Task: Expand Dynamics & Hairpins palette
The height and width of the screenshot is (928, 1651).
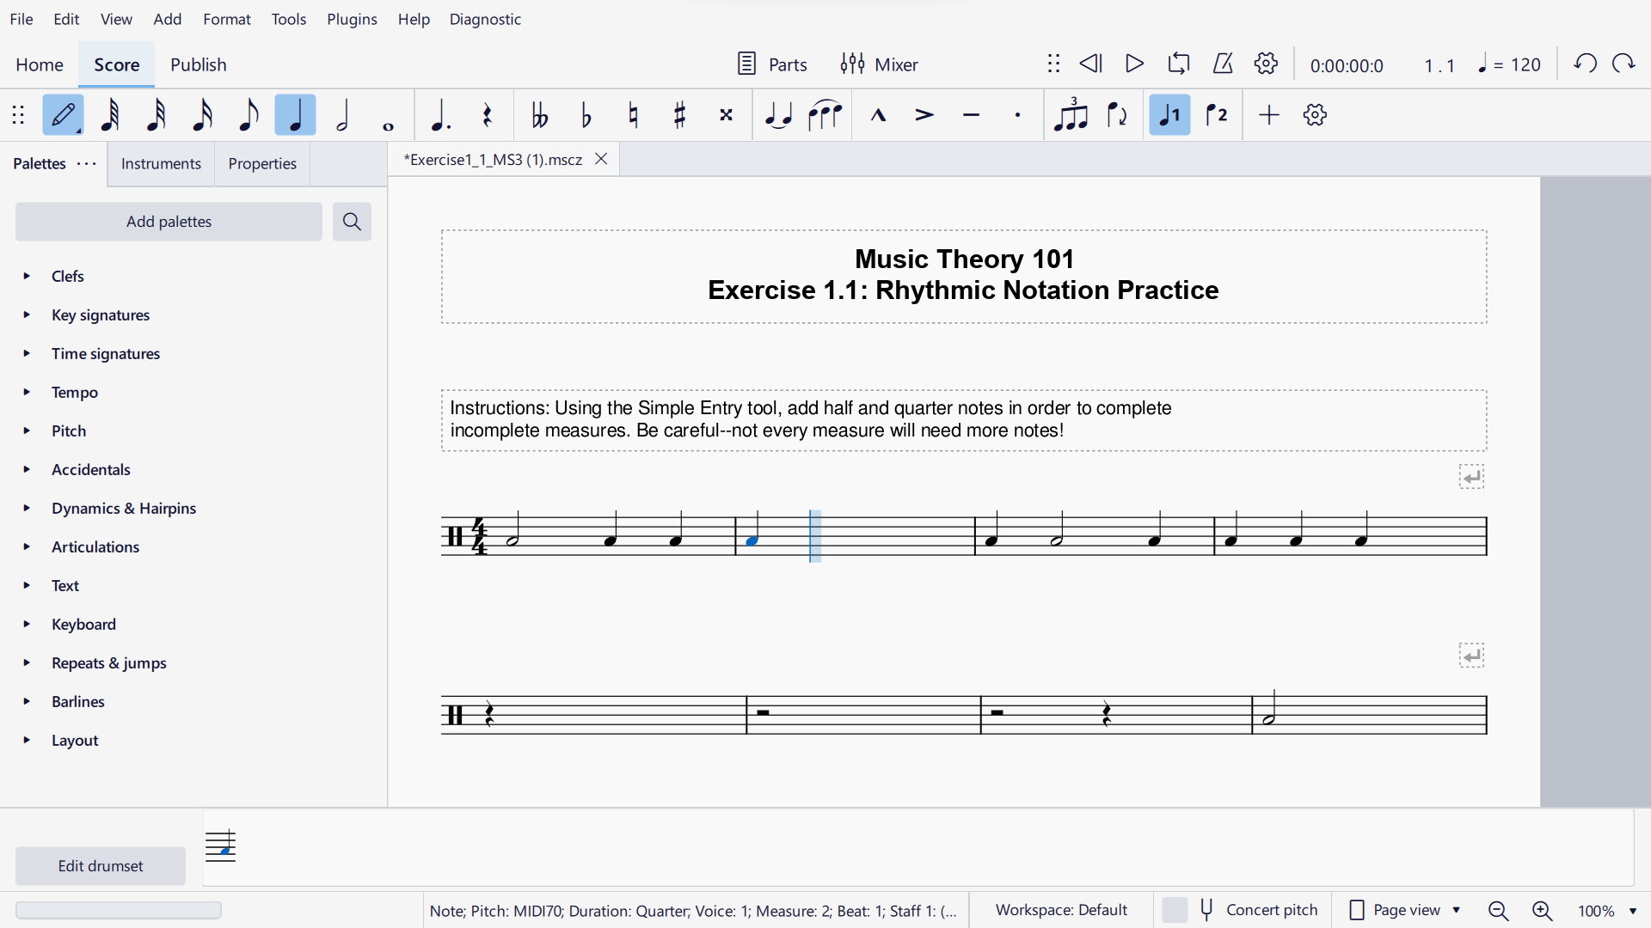Action: (x=27, y=508)
